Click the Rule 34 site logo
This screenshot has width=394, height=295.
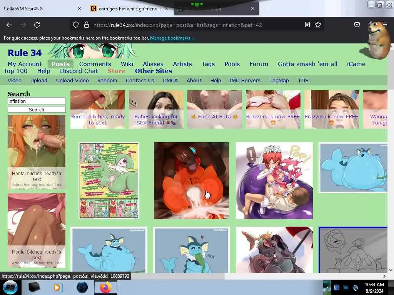pyautogui.click(x=25, y=53)
